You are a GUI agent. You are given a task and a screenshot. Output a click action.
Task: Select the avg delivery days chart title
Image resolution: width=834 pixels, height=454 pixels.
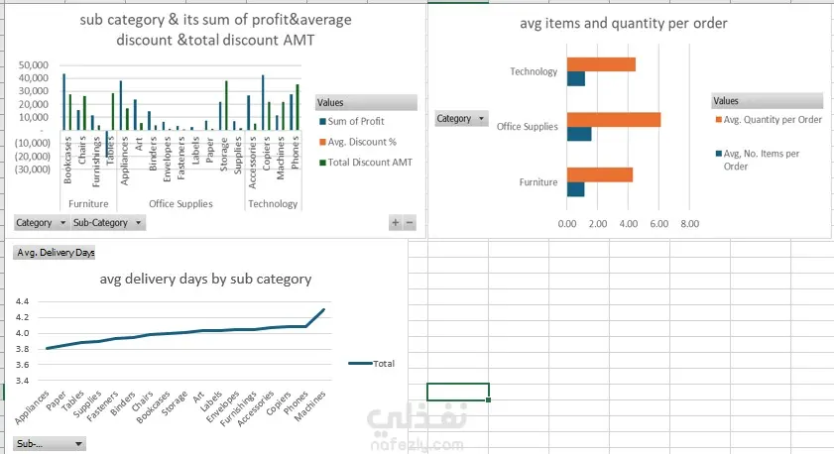pyautogui.click(x=205, y=280)
